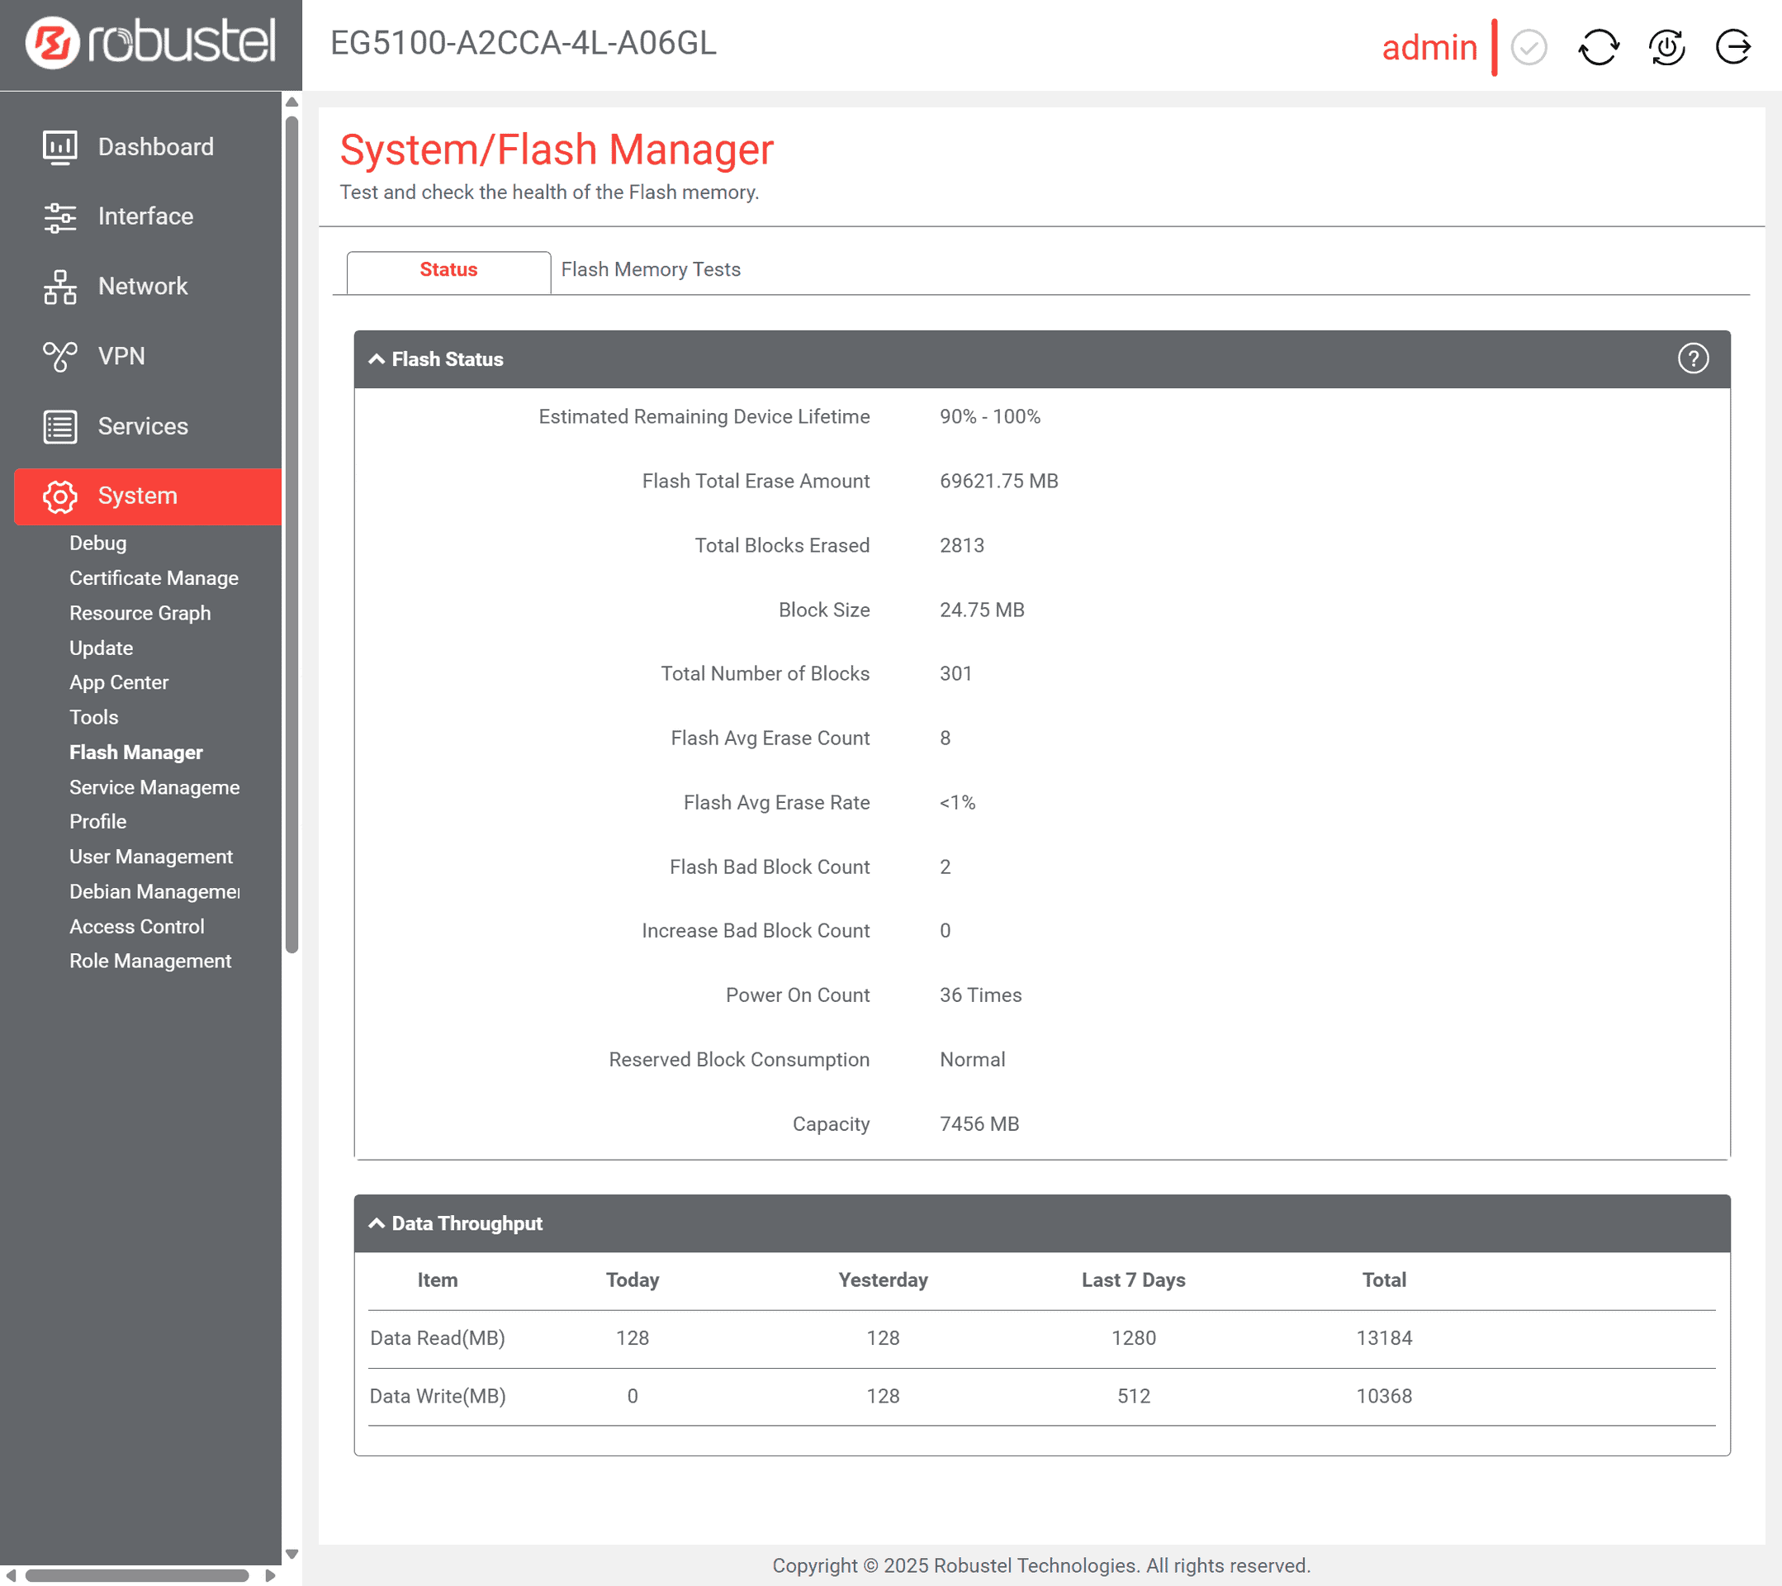Open the Interface sidebar section

145,216
